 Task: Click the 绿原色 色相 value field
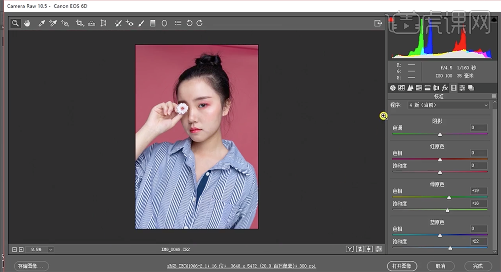coord(478,191)
